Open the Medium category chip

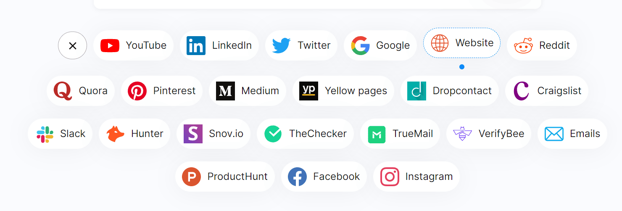(248, 91)
